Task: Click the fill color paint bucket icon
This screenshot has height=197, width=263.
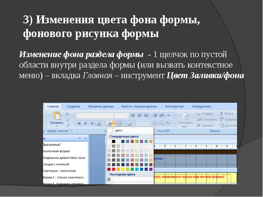Action: coord(109,124)
